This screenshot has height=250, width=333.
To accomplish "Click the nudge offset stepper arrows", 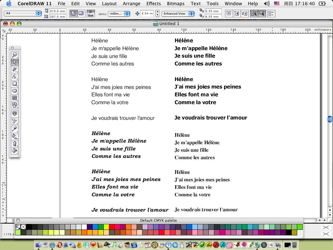I will pyautogui.click(x=157, y=13).
